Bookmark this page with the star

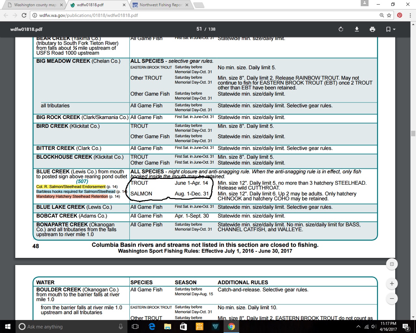(389, 15)
